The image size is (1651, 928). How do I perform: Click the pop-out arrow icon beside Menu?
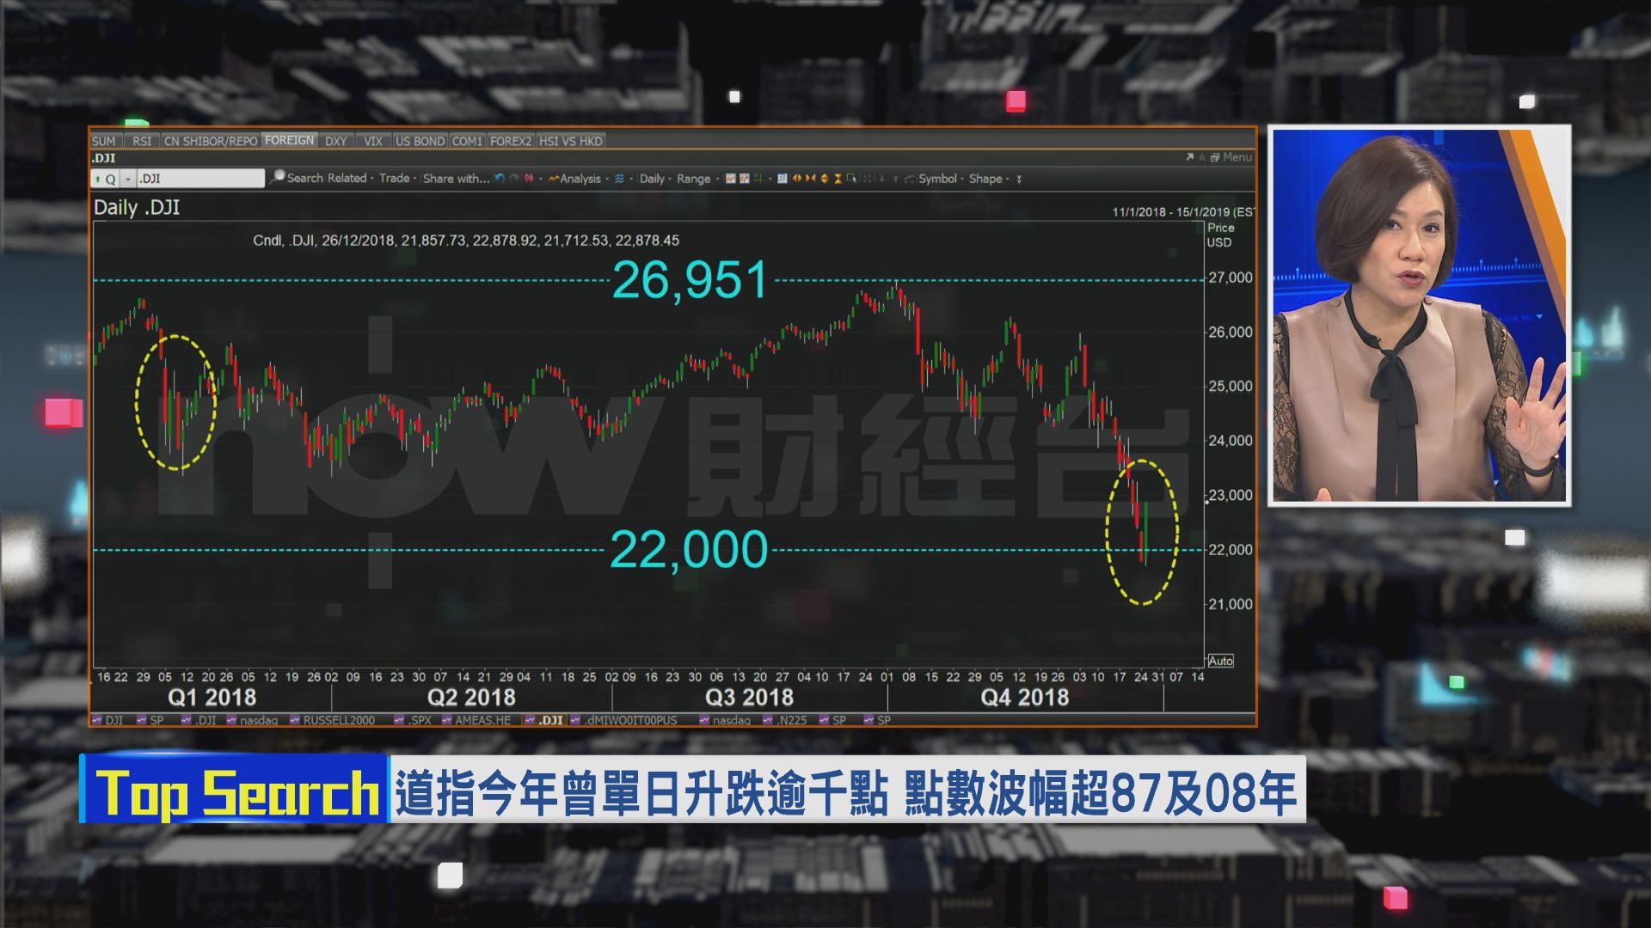click(x=1190, y=157)
